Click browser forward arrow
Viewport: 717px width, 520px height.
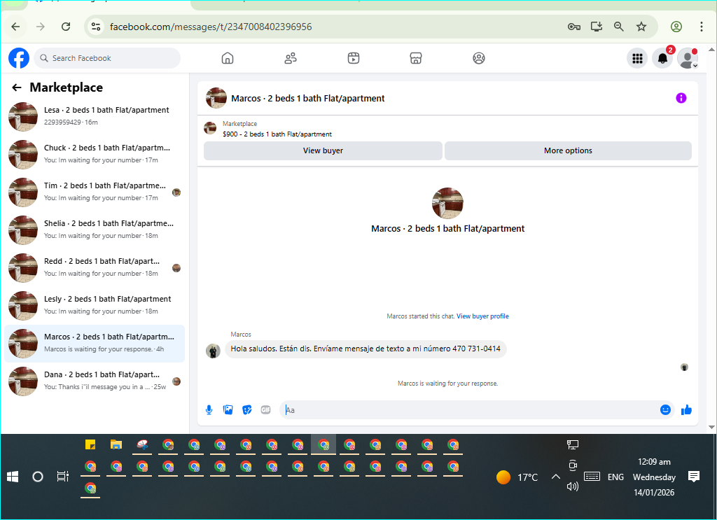coord(41,27)
